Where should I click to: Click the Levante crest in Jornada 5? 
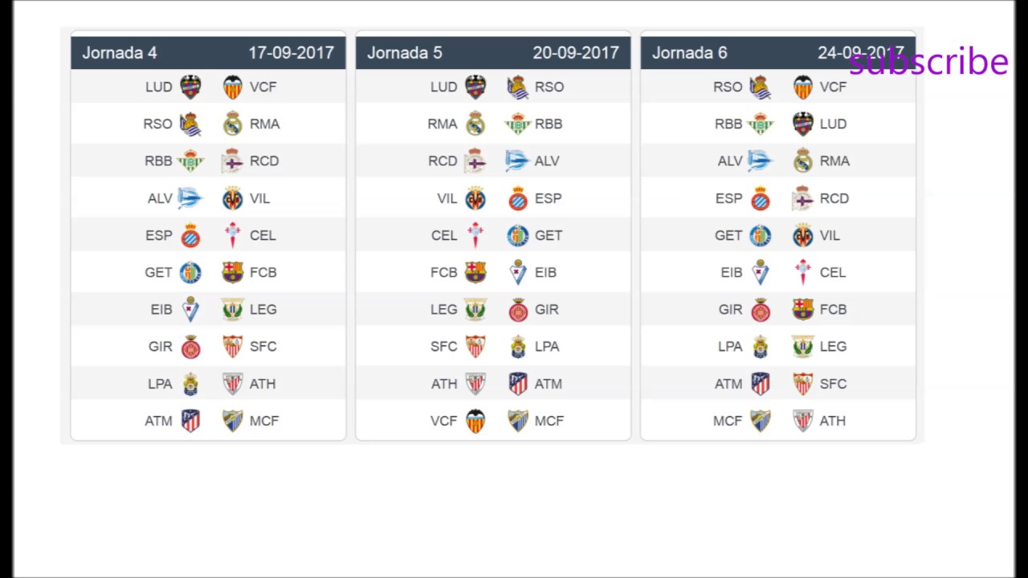tap(475, 87)
